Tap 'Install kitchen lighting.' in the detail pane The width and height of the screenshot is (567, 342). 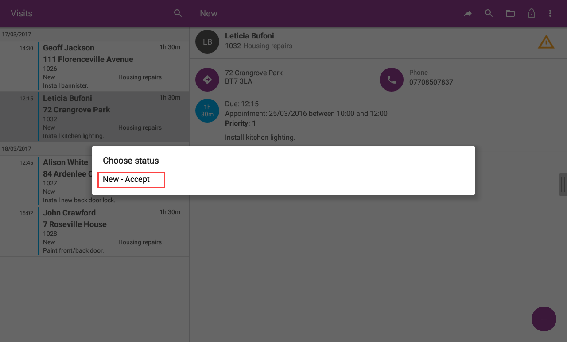point(260,138)
